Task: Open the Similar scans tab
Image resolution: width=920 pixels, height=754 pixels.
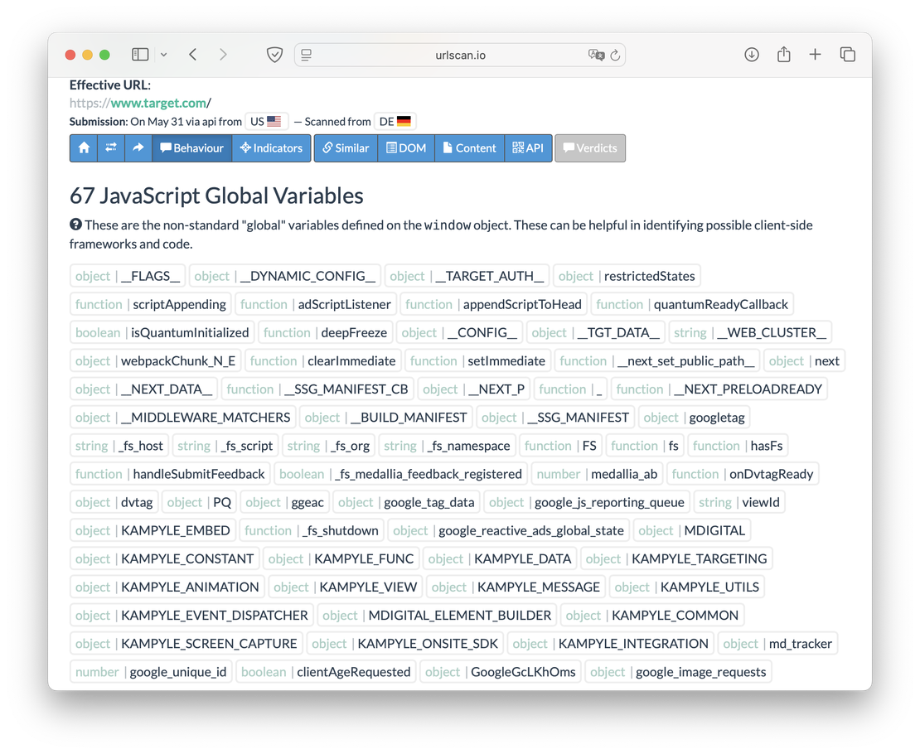Action: coord(345,147)
